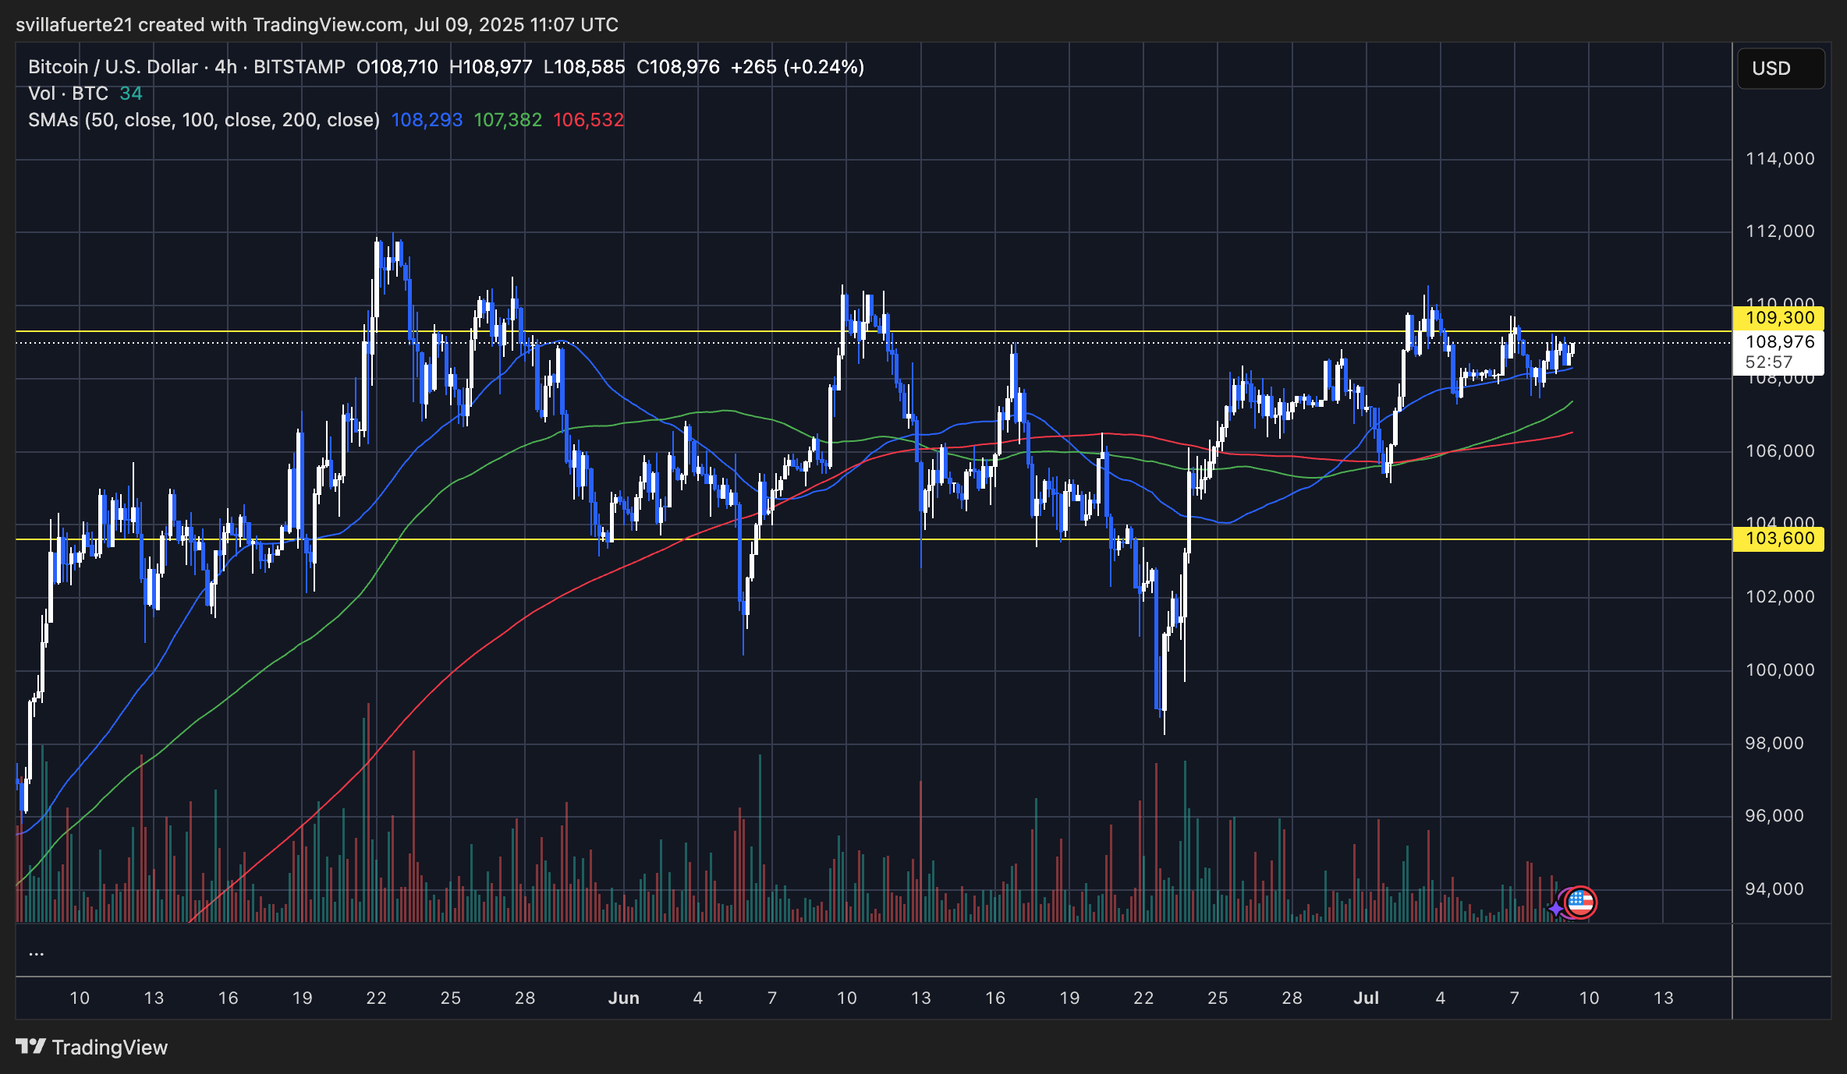This screenshot has height=1074, width=1847.
Task: Click the change value +265 (+0.24%)
Action: (x=797, y=67)
